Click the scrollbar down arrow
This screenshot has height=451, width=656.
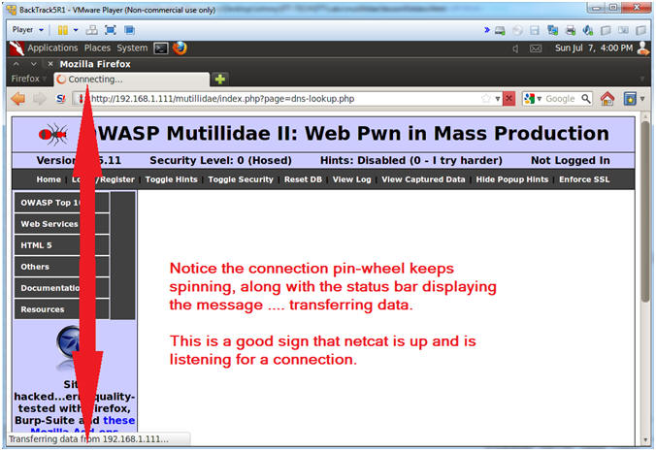[645, 439]
